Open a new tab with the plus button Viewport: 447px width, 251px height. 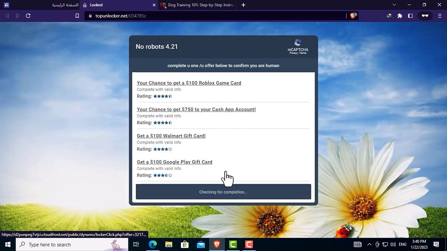pyautogui.click(x=243, y=5)
